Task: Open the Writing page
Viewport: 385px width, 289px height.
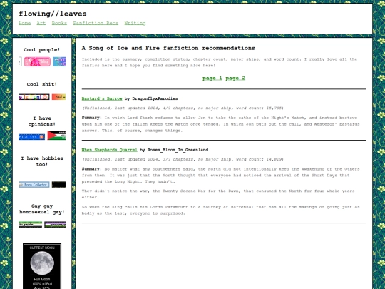Action: coord(135,23)
